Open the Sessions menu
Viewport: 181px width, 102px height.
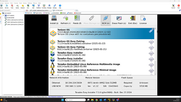point(7,3)
